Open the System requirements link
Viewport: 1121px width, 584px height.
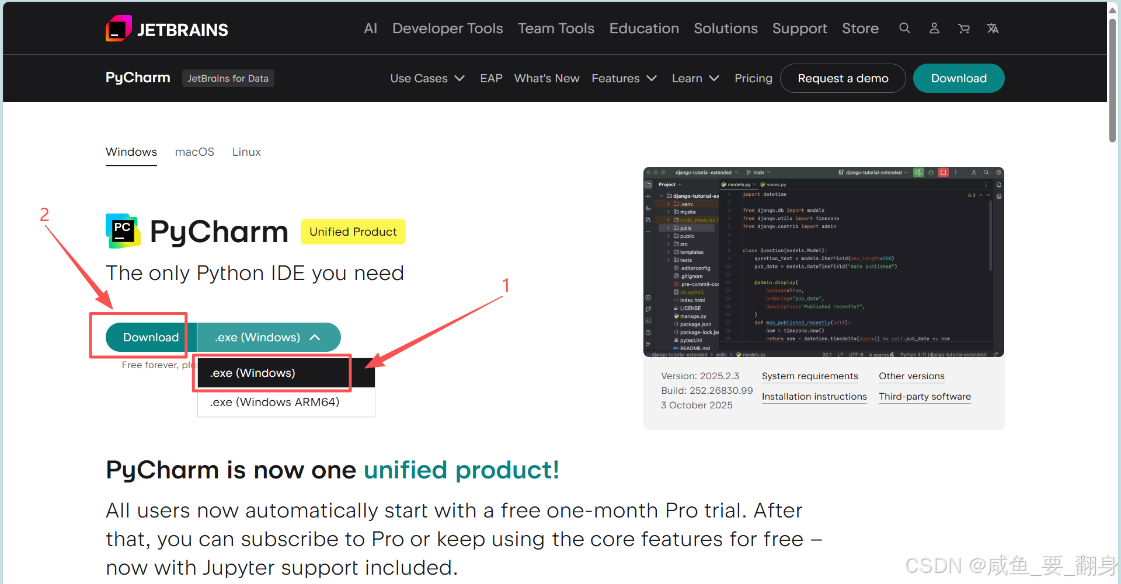click(x=810, y=376)
